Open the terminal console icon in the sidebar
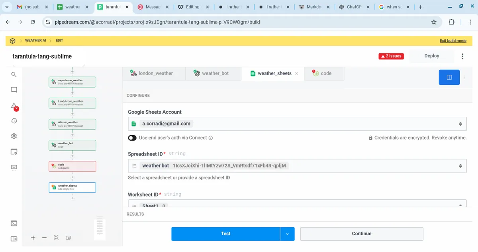478x252 pixels. tap(14, 223)
